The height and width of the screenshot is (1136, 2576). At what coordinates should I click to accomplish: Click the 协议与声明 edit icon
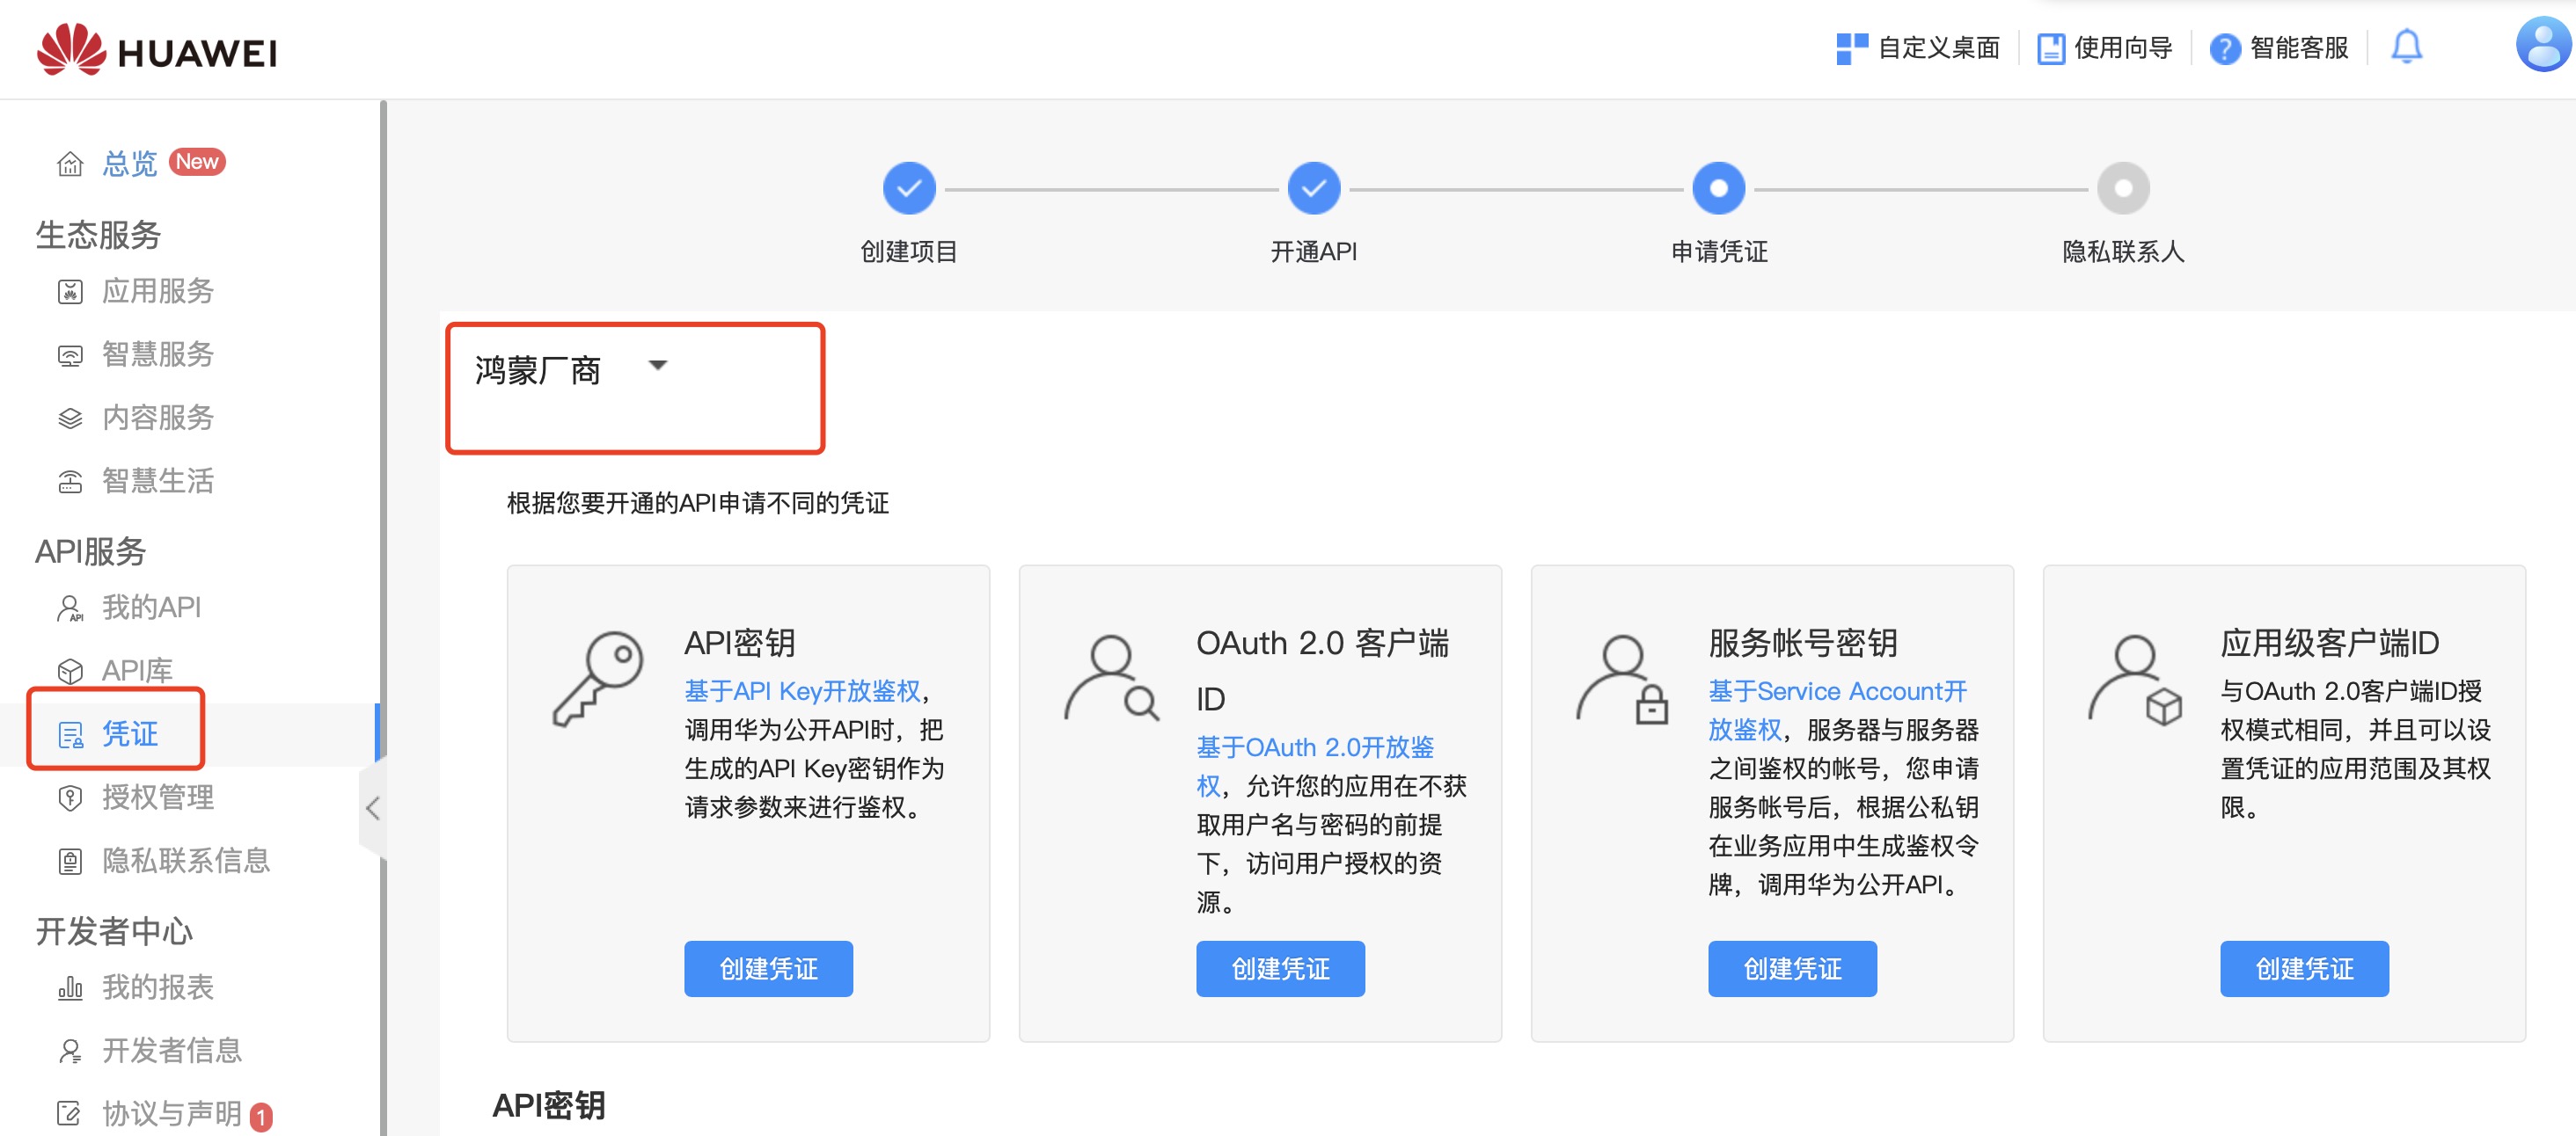70,1113
